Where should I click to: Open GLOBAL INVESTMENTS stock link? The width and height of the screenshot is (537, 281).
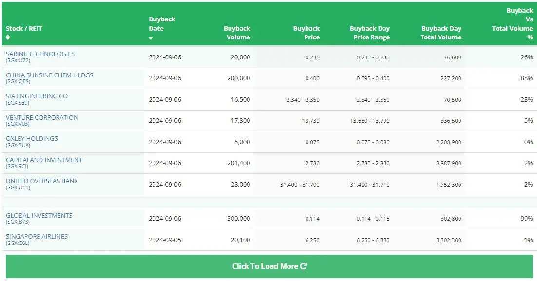coord(39,215)
